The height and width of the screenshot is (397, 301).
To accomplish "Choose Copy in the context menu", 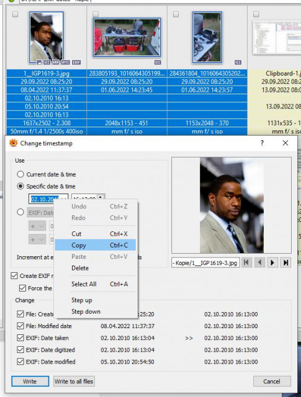I will (96, 245).
